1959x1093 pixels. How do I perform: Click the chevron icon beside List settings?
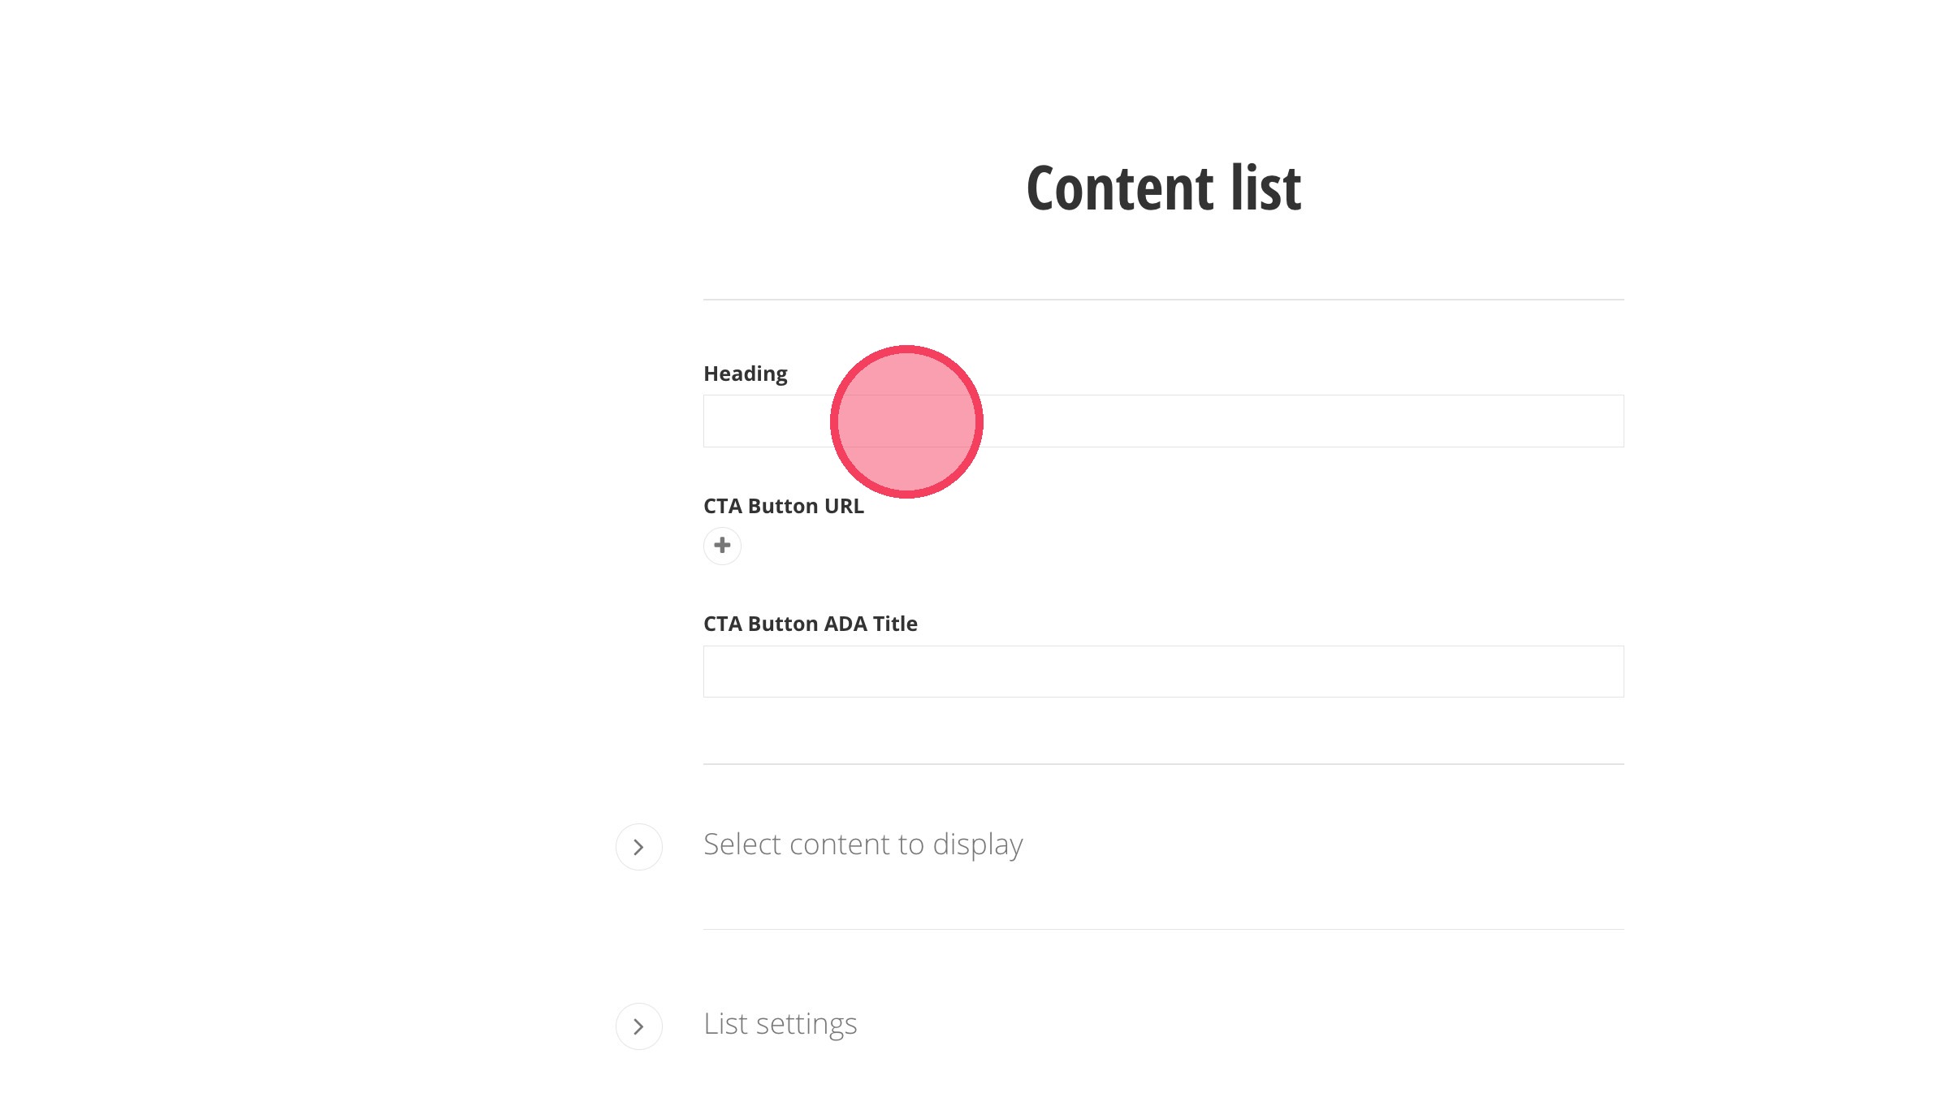coord(639,1026)
